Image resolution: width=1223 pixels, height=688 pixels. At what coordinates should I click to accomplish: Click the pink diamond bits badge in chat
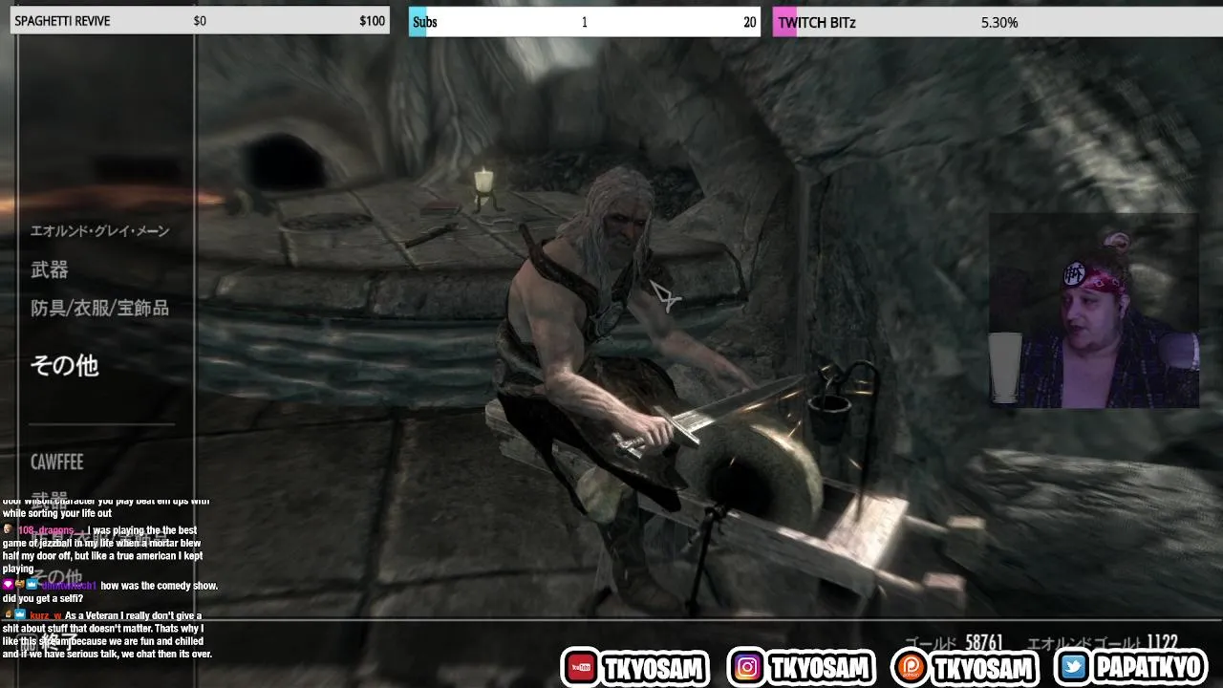pos(8,585)
